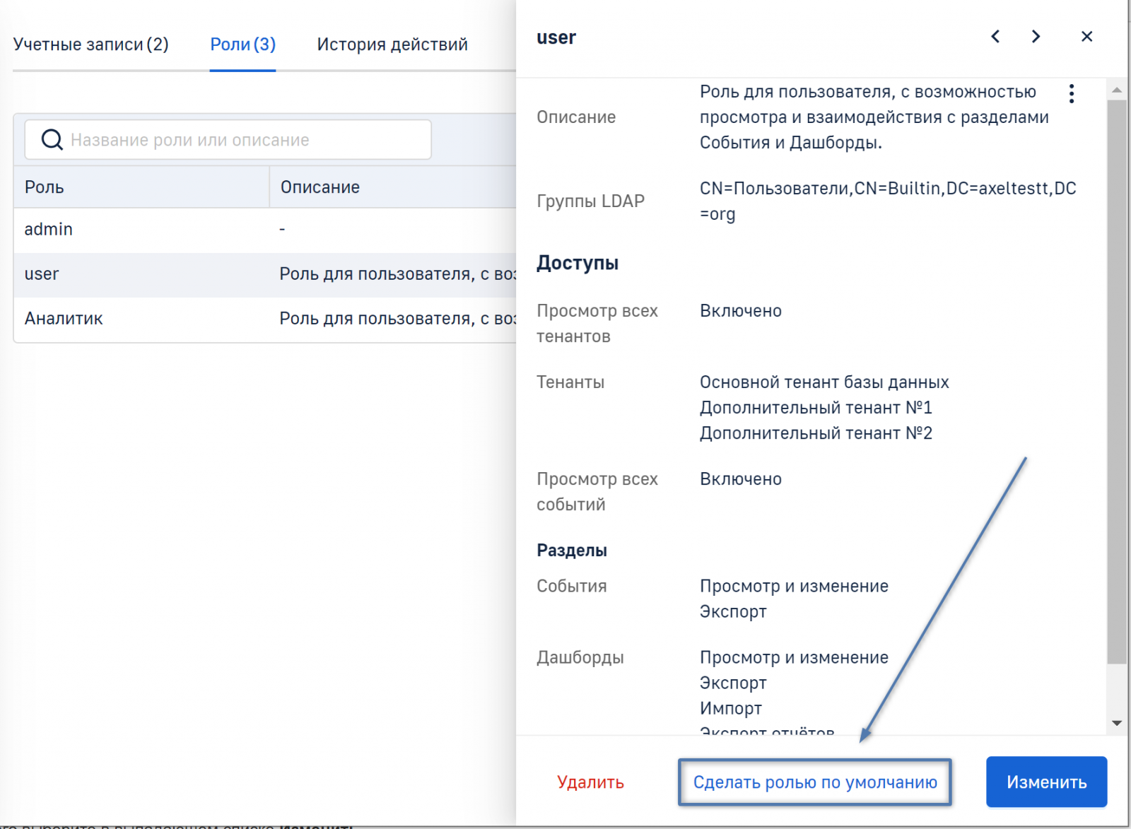The height and width of the screenshot is (829, 1131).
Task: Select the Роли tab
Action: pos(242,45)
